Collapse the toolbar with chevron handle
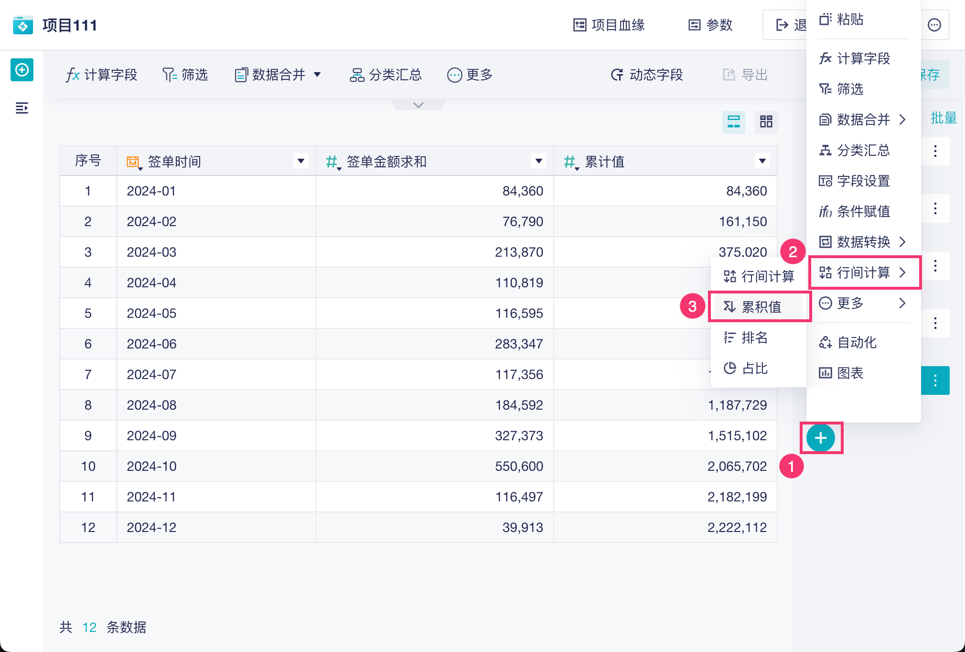 (x=418, y=105)
